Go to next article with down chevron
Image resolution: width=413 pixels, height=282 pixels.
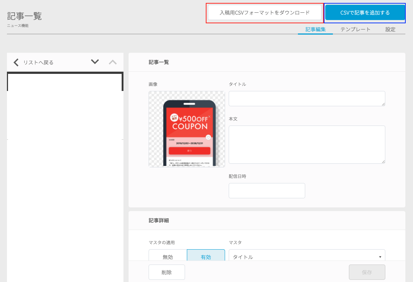click(95, 61)
